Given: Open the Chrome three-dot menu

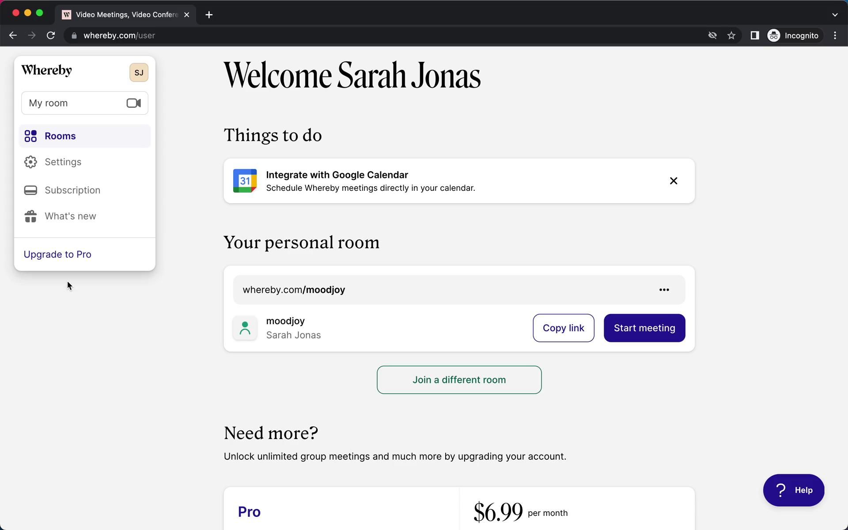Looking at the screenshot, I should click(x=835, y=35).
